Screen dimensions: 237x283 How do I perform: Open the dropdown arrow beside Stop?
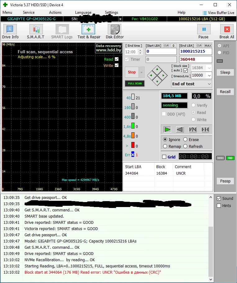pyautogui.click(x=142, y=72)
